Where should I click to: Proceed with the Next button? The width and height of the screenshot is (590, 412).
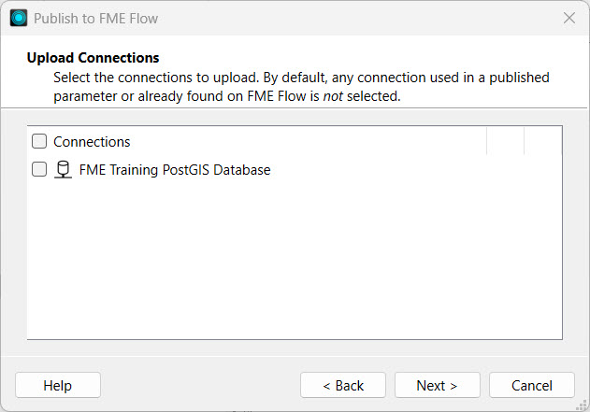click(x=437, y=385)
